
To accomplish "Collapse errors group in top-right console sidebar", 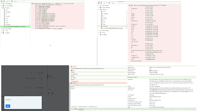I will 99,10.
